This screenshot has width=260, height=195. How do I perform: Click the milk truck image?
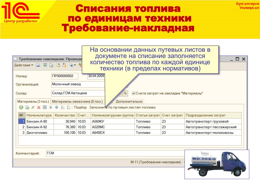[x=217, y=164]
